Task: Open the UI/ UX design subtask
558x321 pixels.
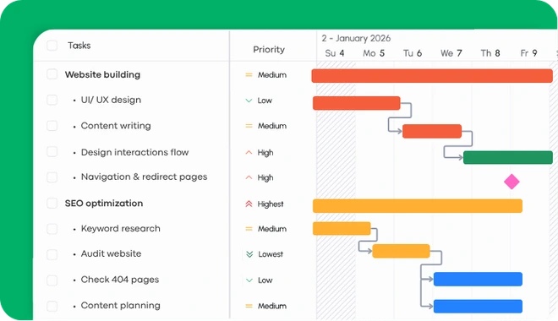Action: point(111,100)
